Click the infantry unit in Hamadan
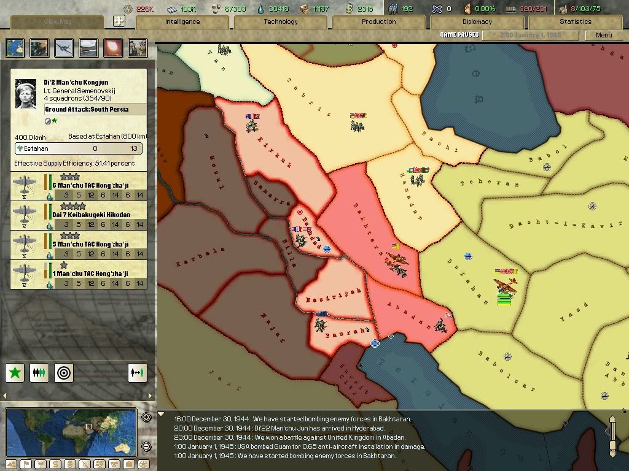629x471 pixels. point(418,180)
